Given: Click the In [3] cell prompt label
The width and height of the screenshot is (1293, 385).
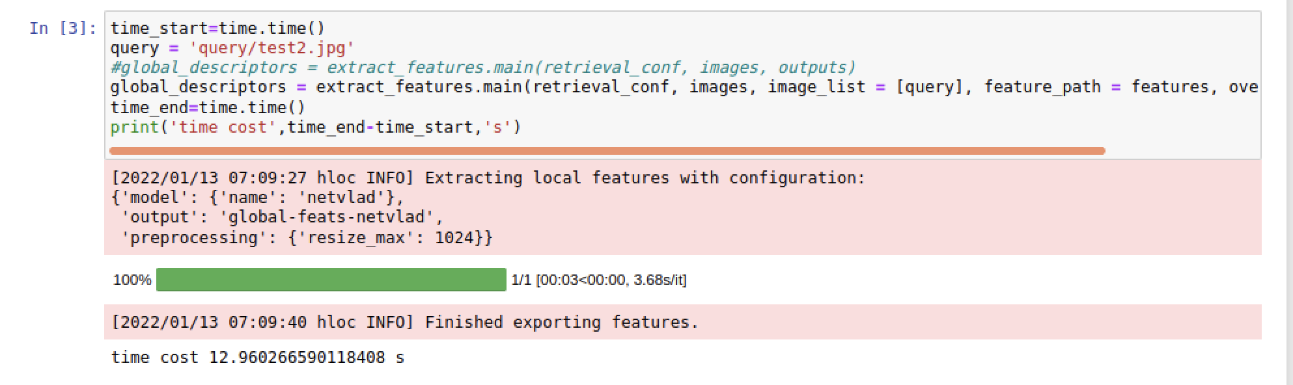Looking at the screenshot, I should 63,28.
